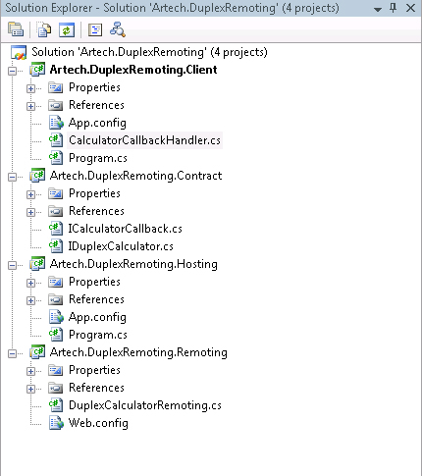Click the Contract project's References folder label
This screenshot has height=476, width=422.
[x=96, y=211]
